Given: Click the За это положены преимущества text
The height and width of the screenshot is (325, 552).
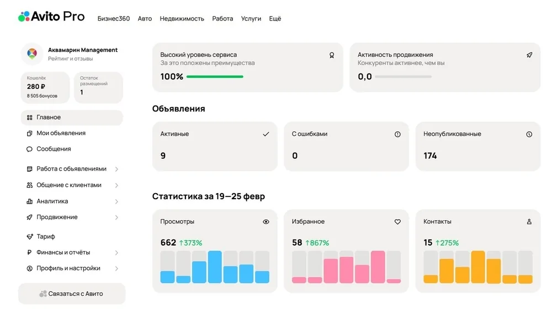Looking at the screenshot, I should click(208, 63).
